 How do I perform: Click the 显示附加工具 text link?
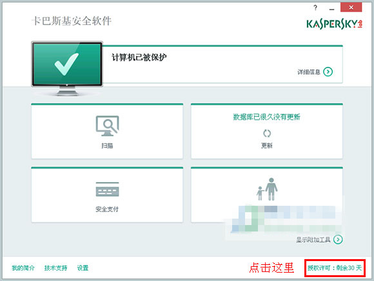(313, 240)
